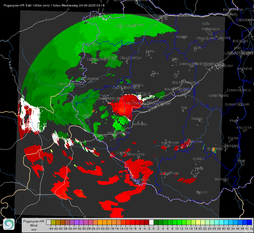Click the MOHACS city label

pyautogui.click(x=222, y=179)
